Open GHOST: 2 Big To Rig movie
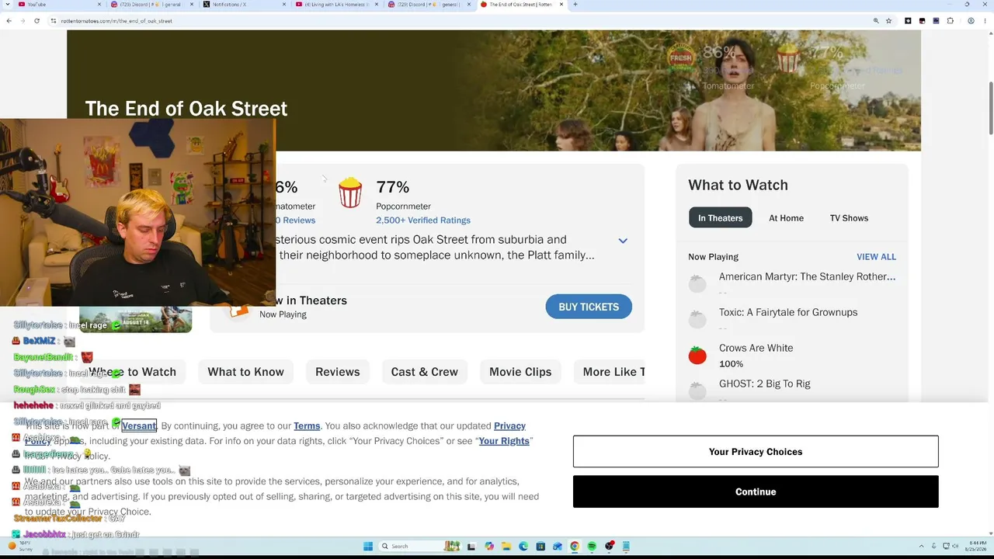The image size is (994, 559). 764,384
